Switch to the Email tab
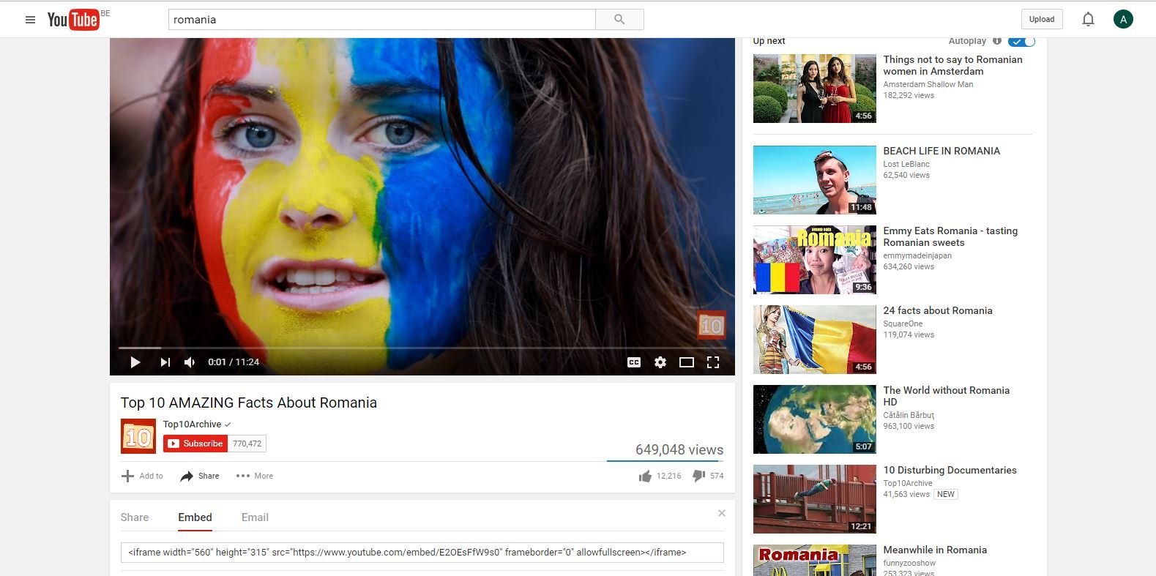Screen dimensions: 1156x576 (x=255, y=517)
